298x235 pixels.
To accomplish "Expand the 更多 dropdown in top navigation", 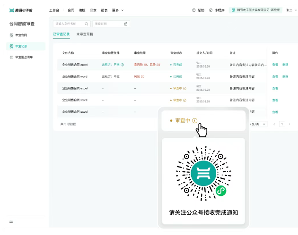I will click(x=118, y=10).
